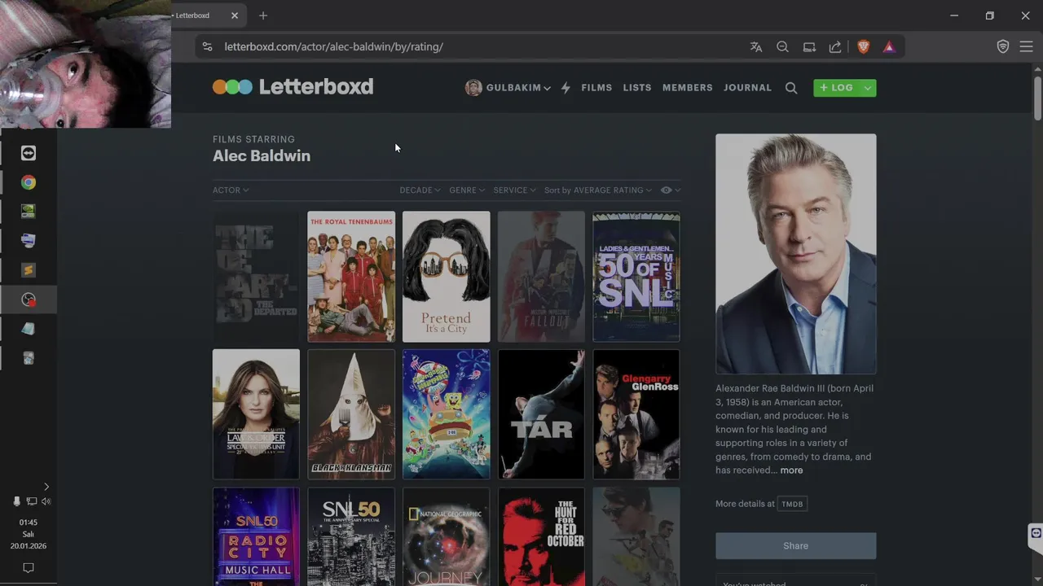1043x586 pixels.
Task: Click Alec Baldwin portrait photo
Action: (796, 254)
